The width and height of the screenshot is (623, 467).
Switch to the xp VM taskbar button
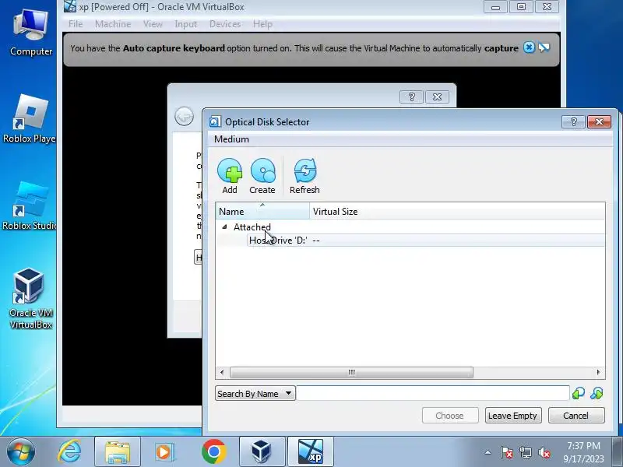pyautogui.click(x=310, y=451)
